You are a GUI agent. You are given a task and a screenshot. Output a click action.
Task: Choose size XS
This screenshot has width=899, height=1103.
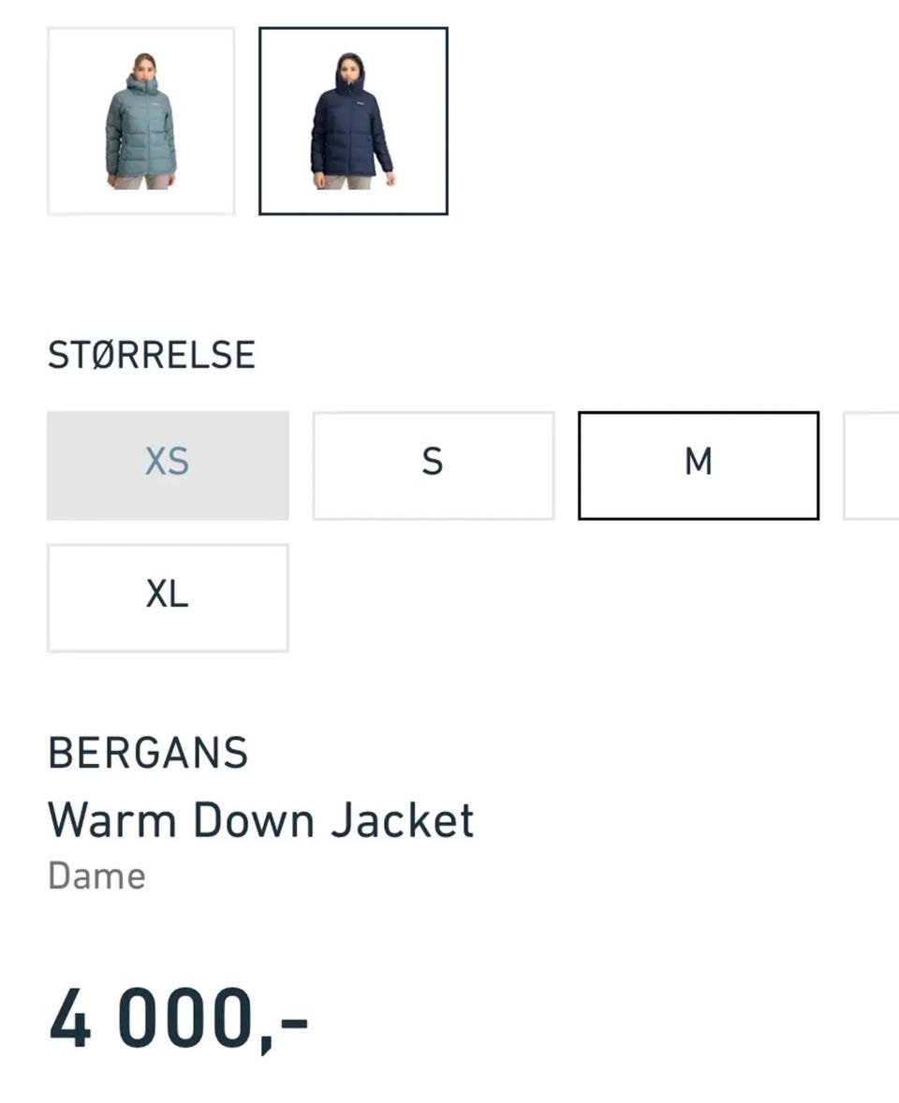click(x=168, y=465)
